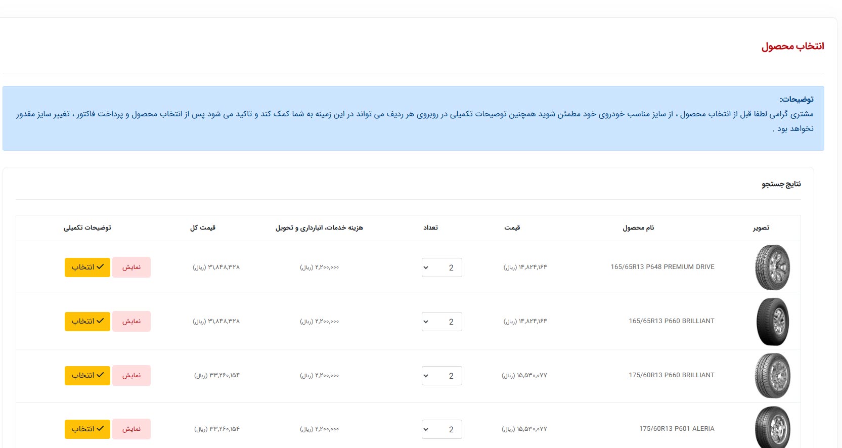Click the هزینه خدمات، انبارداری و تحویل header
The width and height of the screenshot is (842, 448).
319,228
